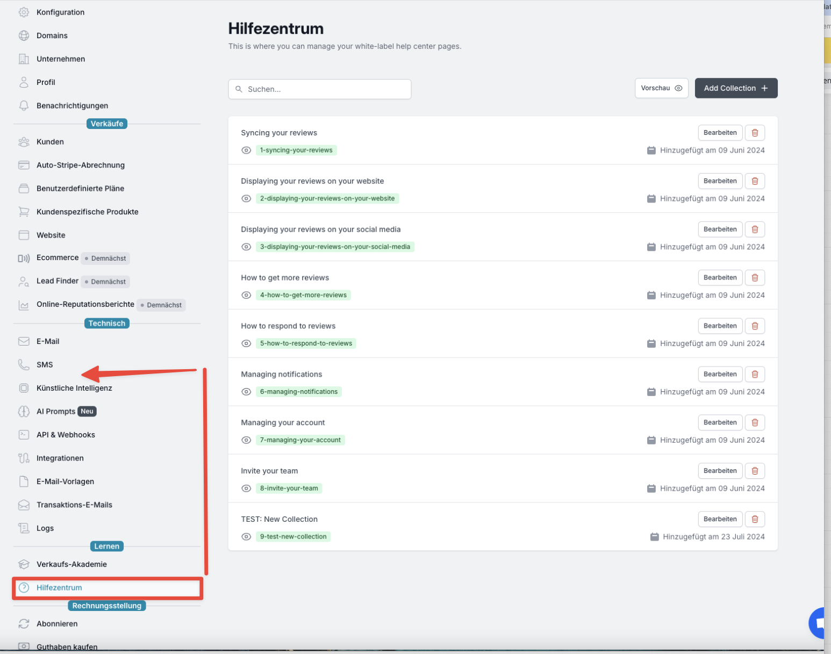Toggle visibility eye for Syncing your reviews

pos(246,150)
